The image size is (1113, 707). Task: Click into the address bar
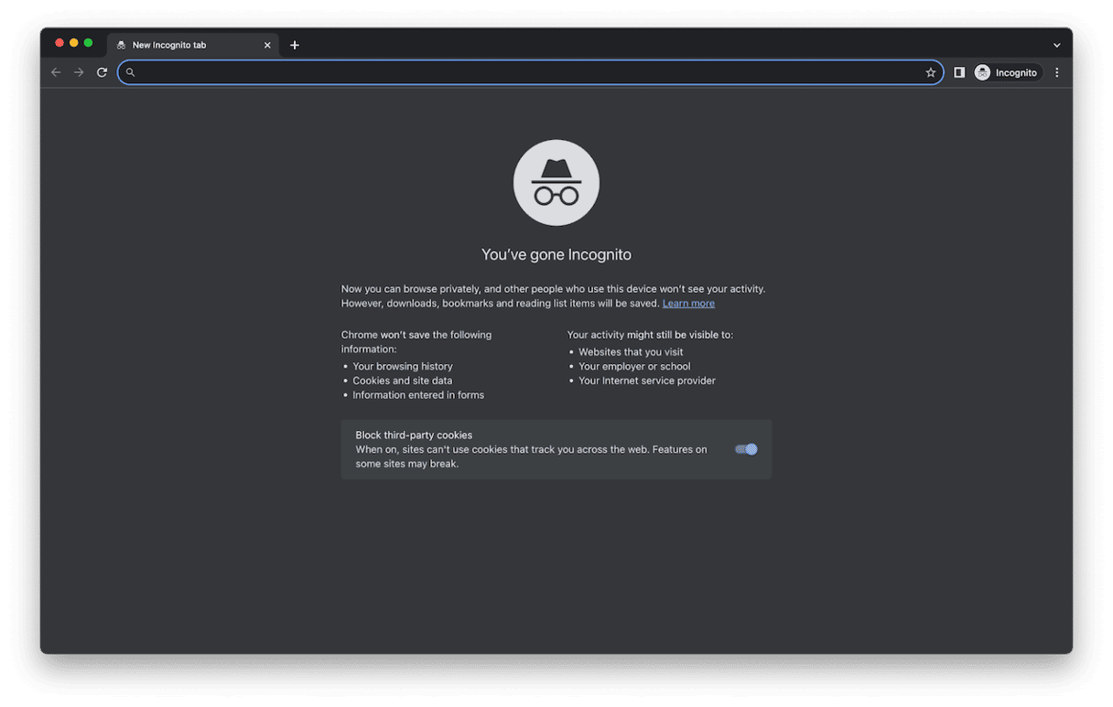(x=531, y=72)
